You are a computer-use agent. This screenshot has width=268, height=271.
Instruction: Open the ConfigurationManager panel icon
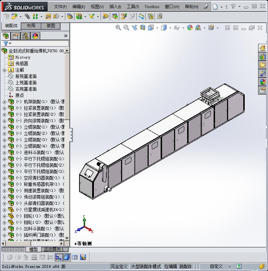25,36
